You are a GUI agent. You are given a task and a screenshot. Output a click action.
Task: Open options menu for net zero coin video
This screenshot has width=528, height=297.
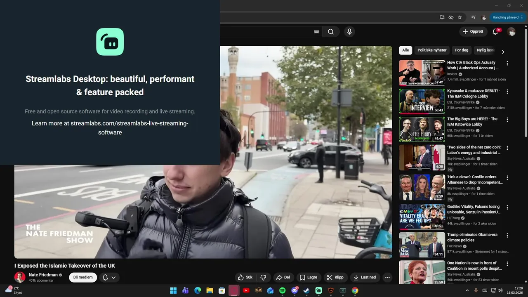(x=507, y=148)
